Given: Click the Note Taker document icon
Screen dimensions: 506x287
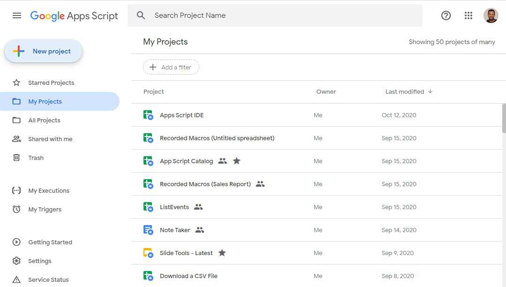Looking at the screenshot, I should (x=148, y=230).
